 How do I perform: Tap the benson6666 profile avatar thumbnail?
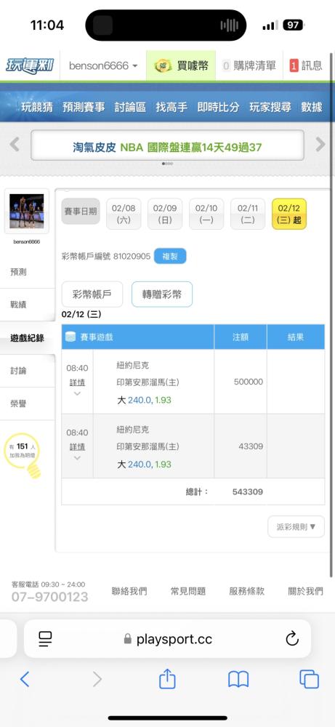click(27, 211)
